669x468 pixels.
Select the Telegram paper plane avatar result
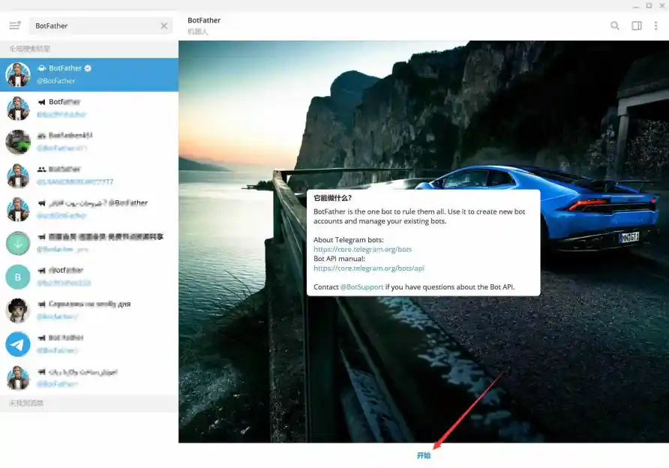tap(18, 344)
